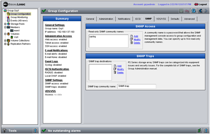Select the SNMP tab
Viewport: 210px width, 134px height.
tap(148, 19)
